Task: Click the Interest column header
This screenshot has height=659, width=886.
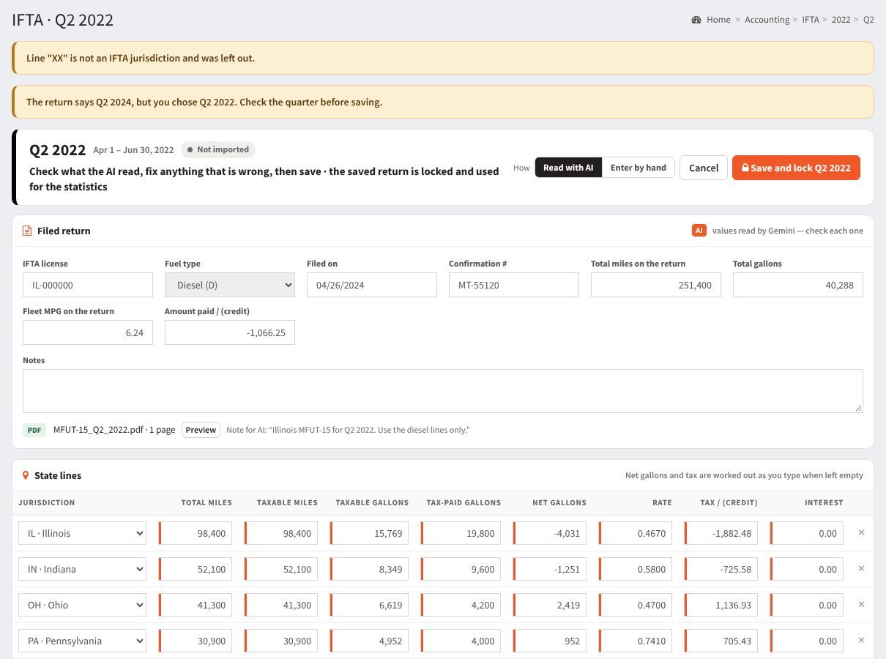Action: pyautogui.click(x=824, y=503)
